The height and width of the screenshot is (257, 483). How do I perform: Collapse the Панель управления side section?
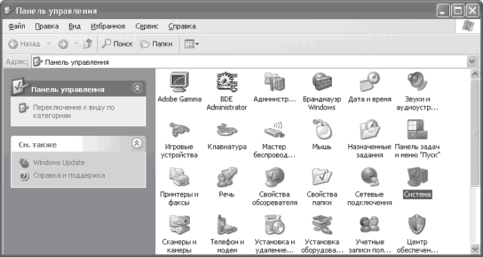pyautogui.click(x=137, y=88)
